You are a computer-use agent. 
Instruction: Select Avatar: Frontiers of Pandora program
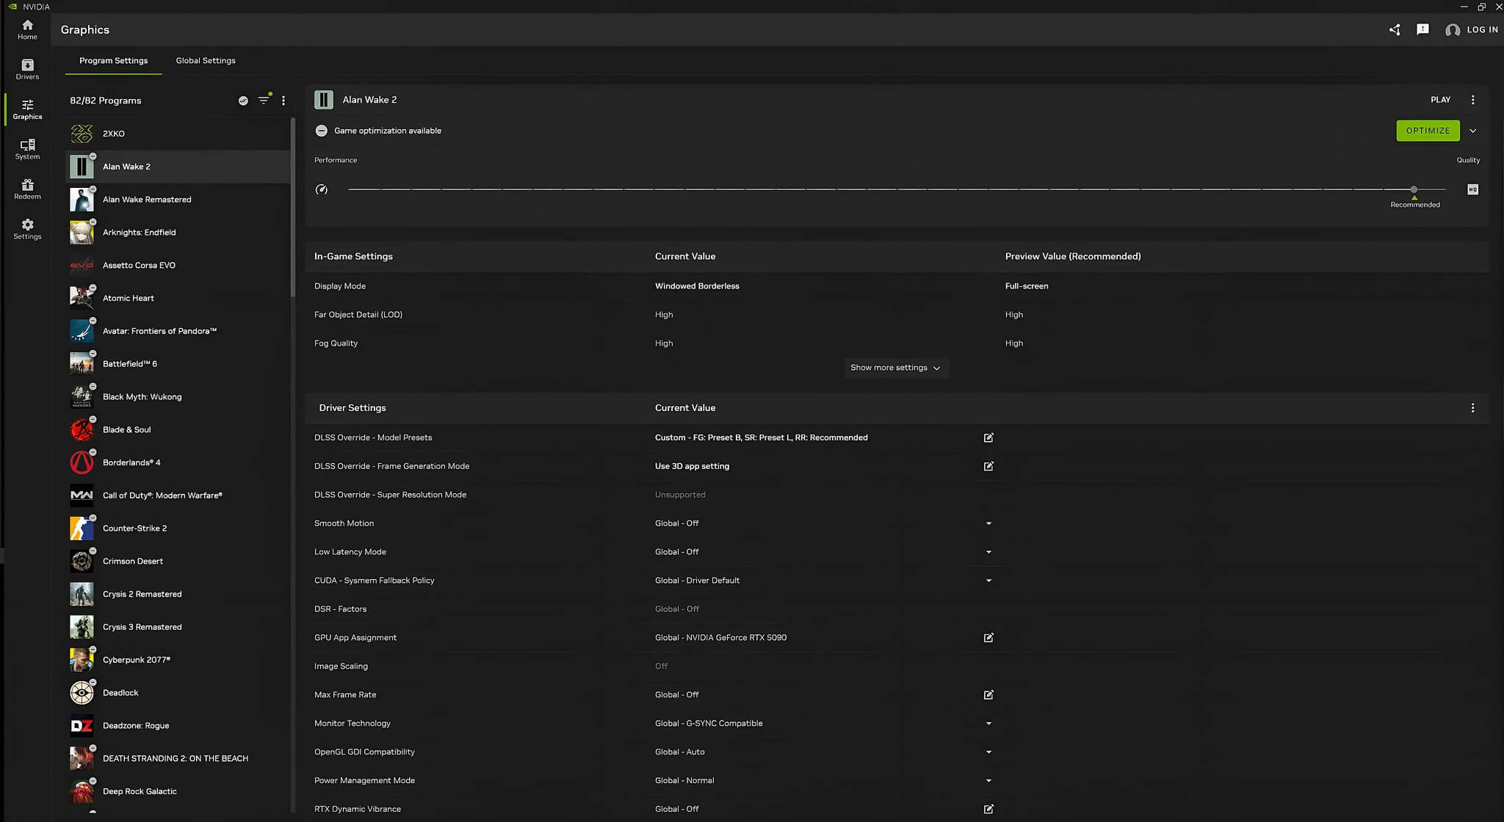pos(178,331)
